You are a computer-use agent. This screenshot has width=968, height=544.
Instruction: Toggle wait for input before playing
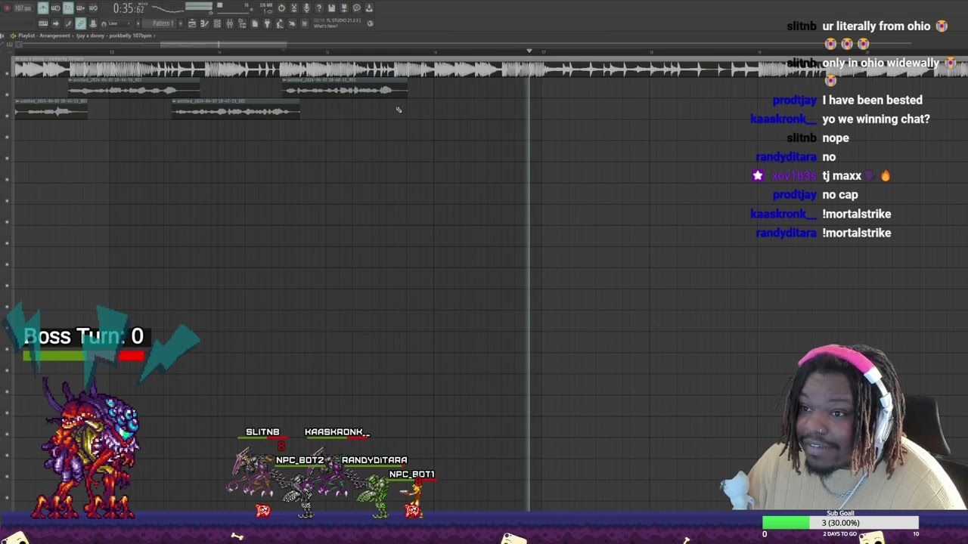[55, 8]
